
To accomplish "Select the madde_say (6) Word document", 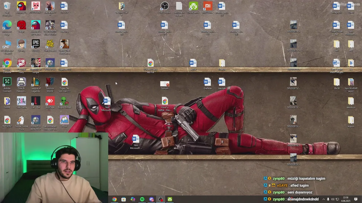I will click(x=122, y=28).
